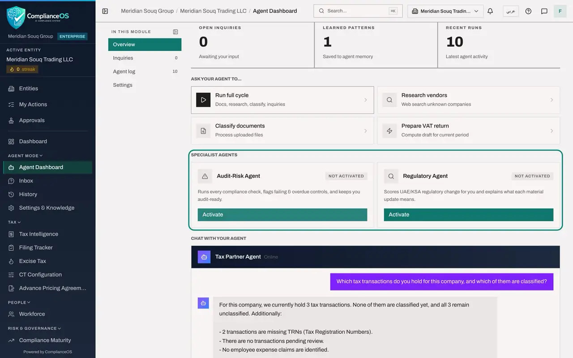The image size is (573, 358).
Task: Open the Agent log tab
Action: [x=145, y=71]
